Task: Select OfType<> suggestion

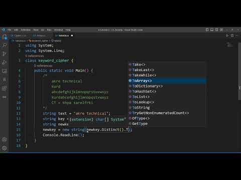Action: [x=167, y=118]
